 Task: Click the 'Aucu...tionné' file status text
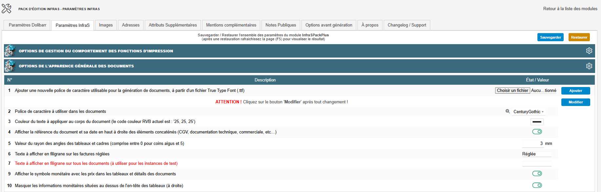coord(544,91)
